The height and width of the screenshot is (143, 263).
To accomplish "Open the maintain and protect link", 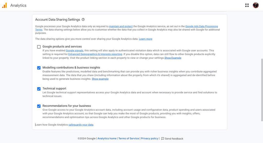I will [121, 26].
